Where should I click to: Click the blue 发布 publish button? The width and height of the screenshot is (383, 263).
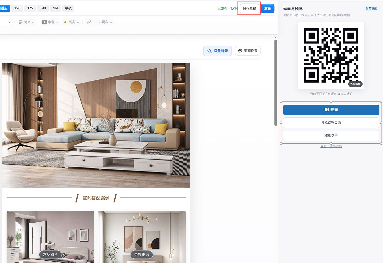[268, 8]
